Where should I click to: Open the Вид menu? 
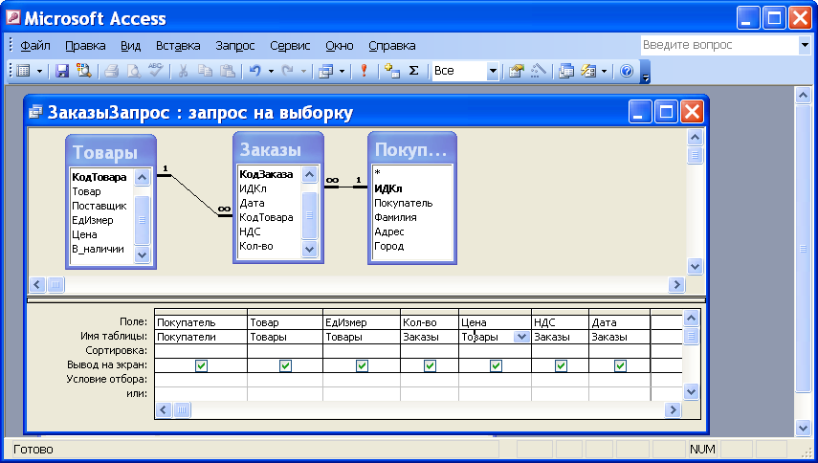tap(130, 46)
